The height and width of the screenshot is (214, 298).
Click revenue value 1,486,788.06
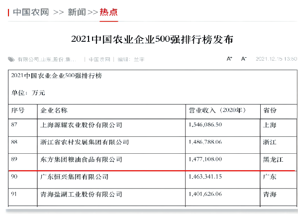click(205, 142)
